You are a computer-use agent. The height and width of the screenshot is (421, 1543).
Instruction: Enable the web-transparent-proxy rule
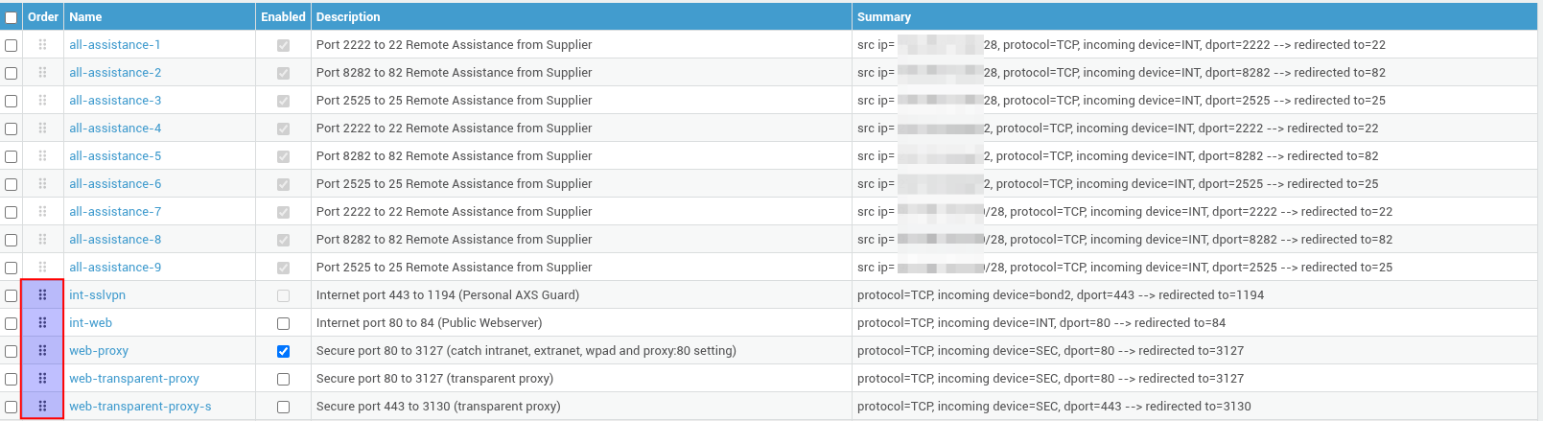[283, 379]
